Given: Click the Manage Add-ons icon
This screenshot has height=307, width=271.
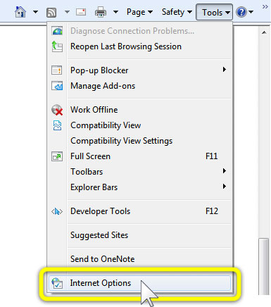Looking at the screenshot, I should (x=57, y=86).
